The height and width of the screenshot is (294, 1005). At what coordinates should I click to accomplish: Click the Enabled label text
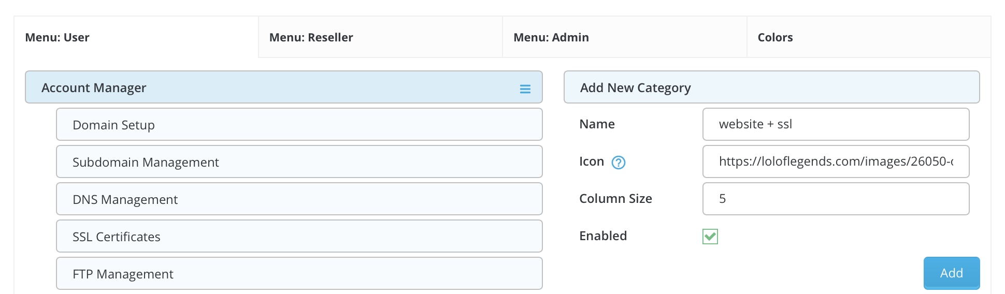603,236
